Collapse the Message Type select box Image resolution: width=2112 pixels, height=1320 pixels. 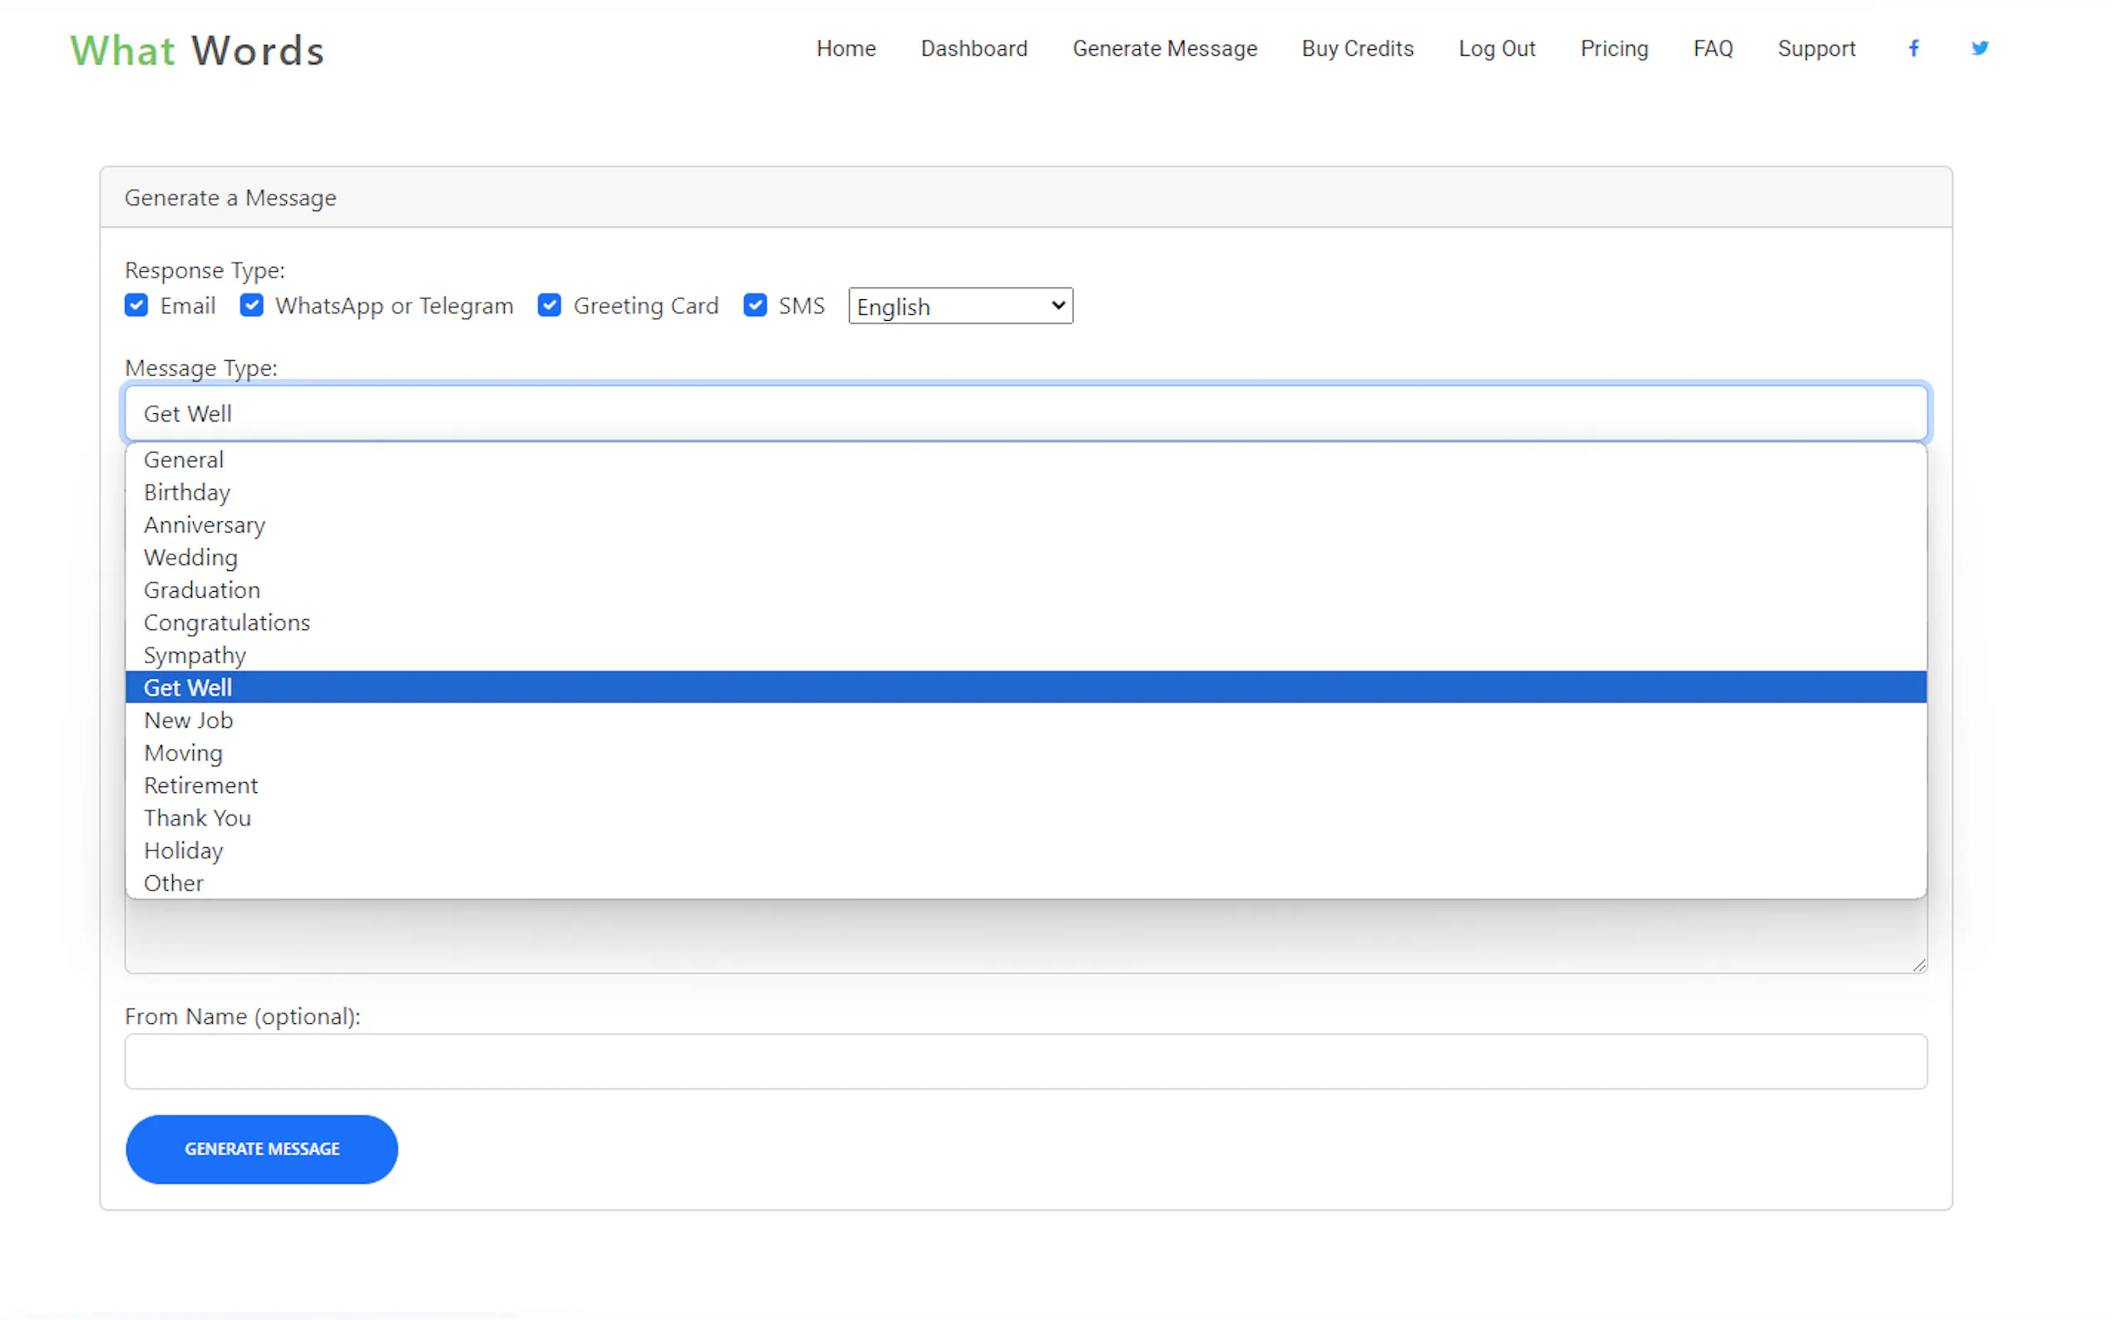click(1026, 414)
